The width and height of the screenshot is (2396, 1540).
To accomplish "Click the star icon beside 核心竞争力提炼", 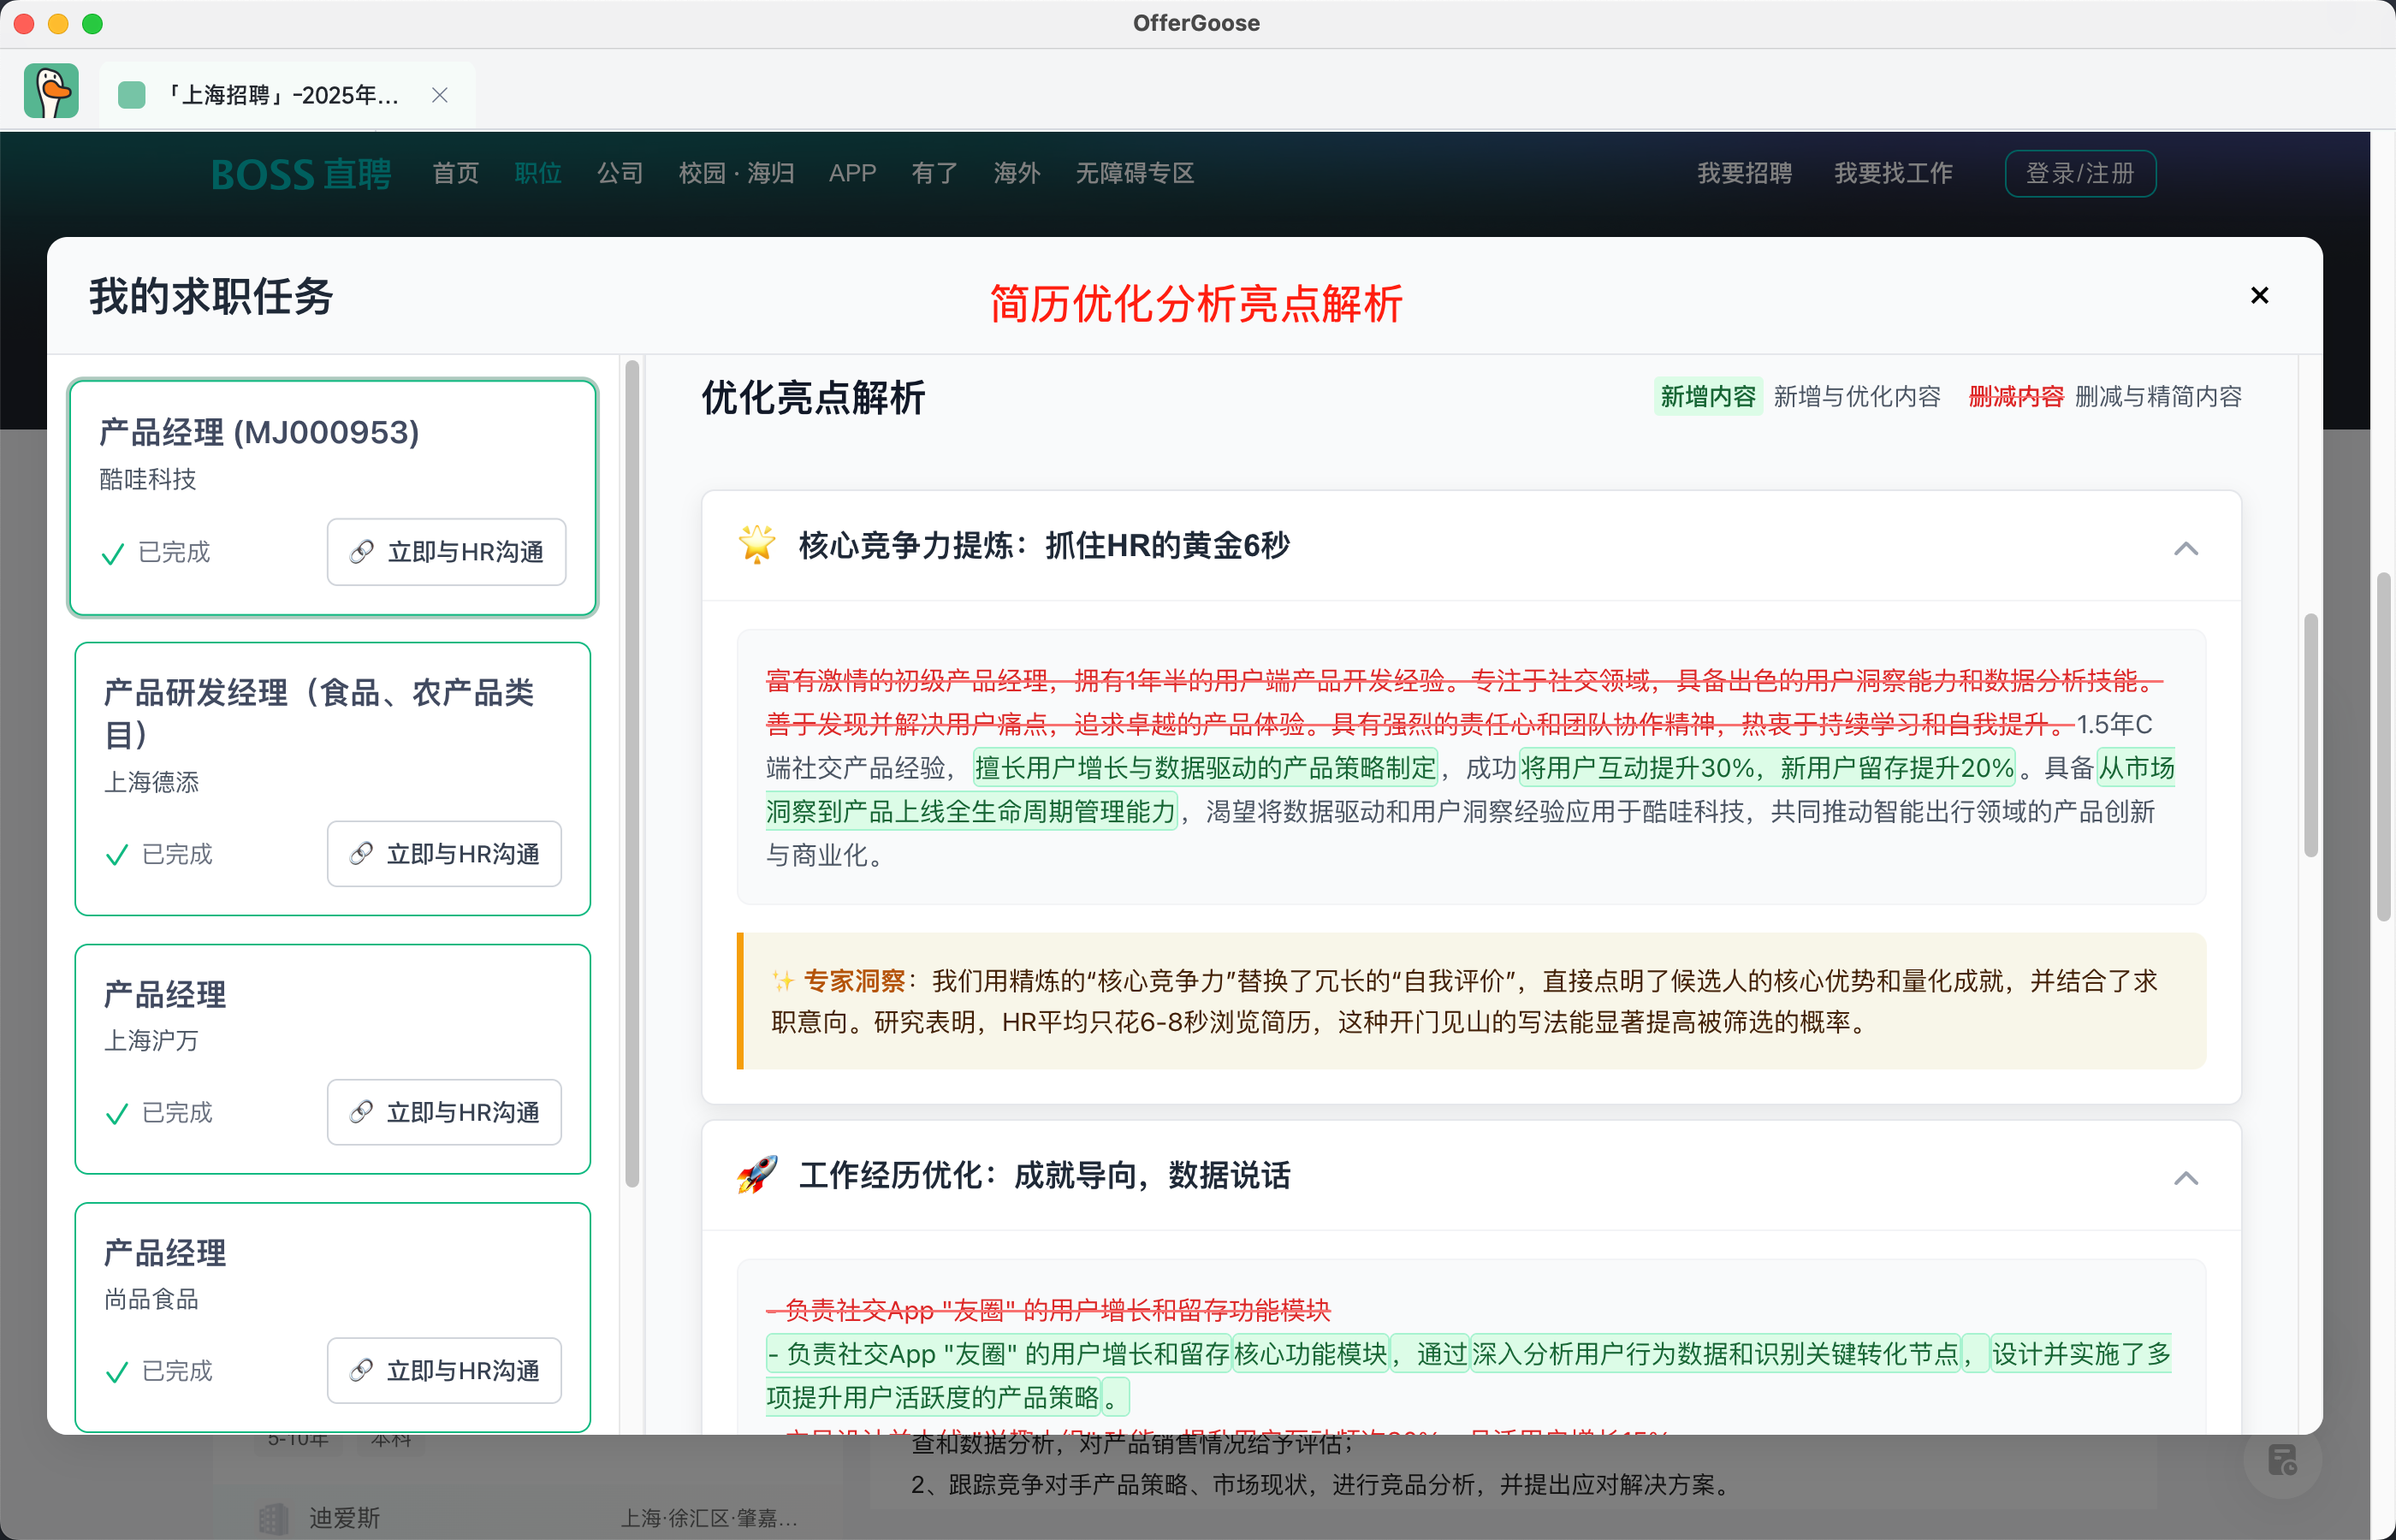I will (x=757, y=545).
